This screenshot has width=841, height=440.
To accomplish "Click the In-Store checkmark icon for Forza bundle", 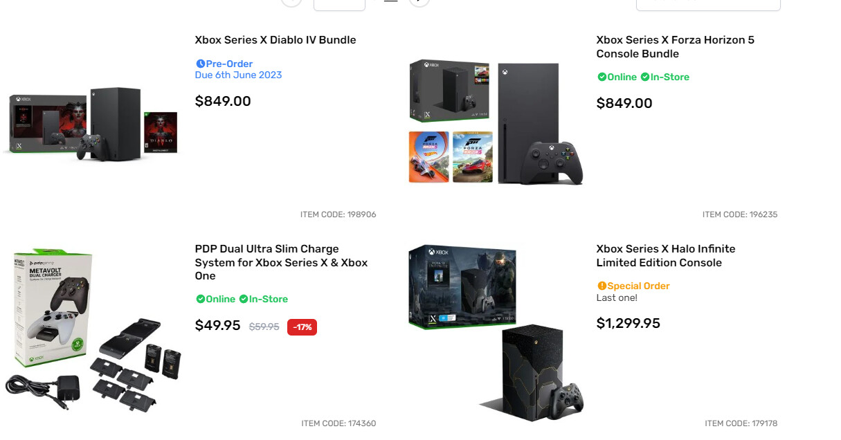I will (644, 77).
